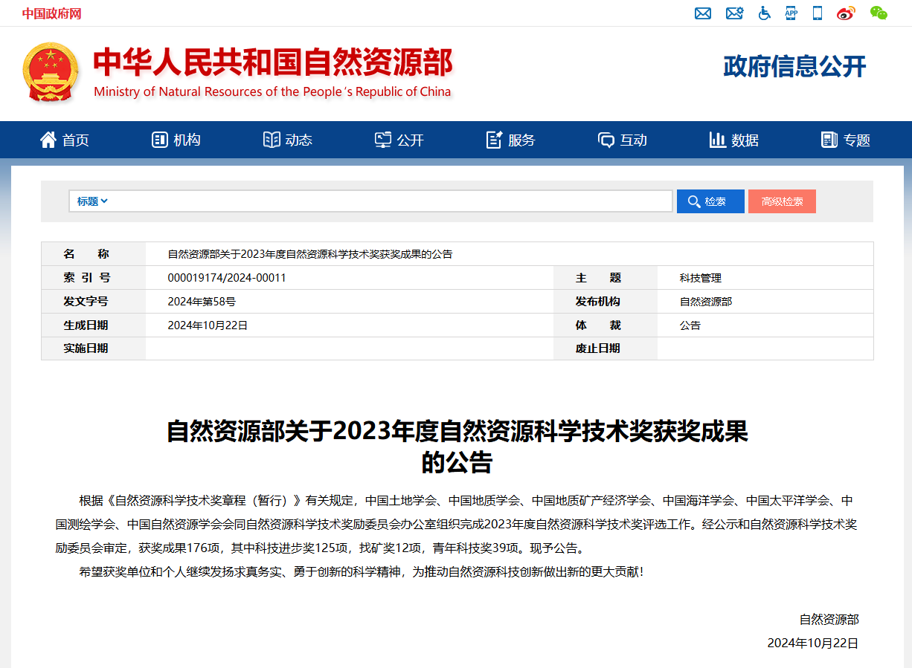Click the 高级检索 advanced search button

coord(782,201)
